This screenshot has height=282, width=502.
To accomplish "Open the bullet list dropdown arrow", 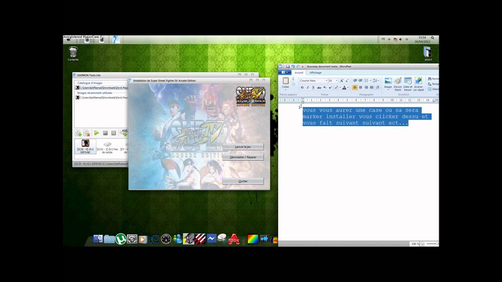I will click(370, 81).
